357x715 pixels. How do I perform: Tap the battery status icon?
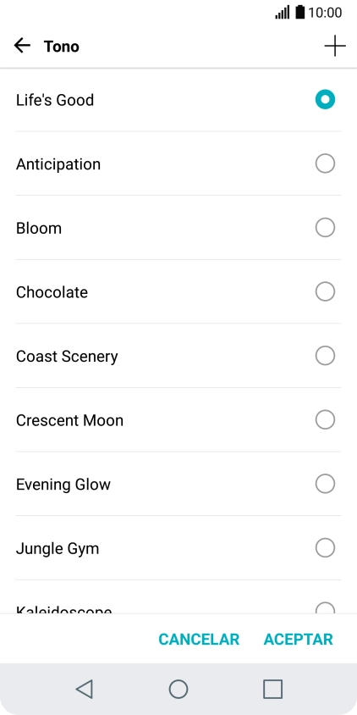pyautogui.click(x=299, y=13)
